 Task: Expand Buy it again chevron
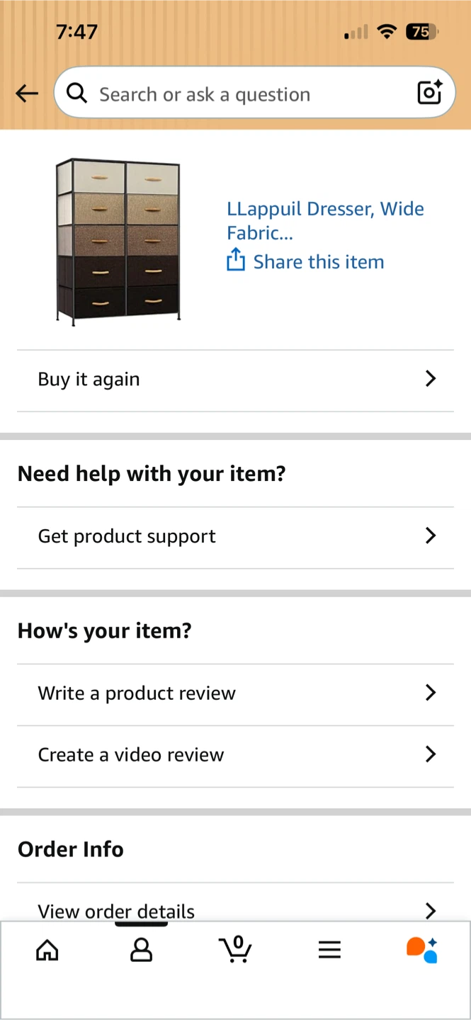coord(430,379)
